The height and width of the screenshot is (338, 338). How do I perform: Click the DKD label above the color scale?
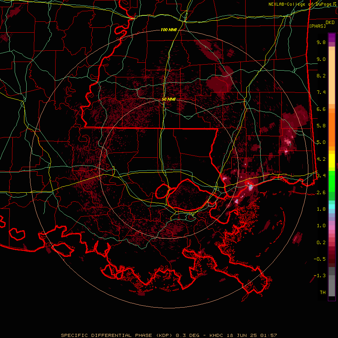pyautogui.click(x=330, y=23)
